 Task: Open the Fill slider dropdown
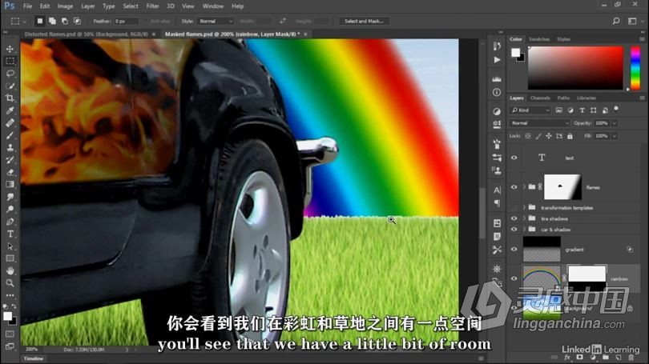pos(615,136)
